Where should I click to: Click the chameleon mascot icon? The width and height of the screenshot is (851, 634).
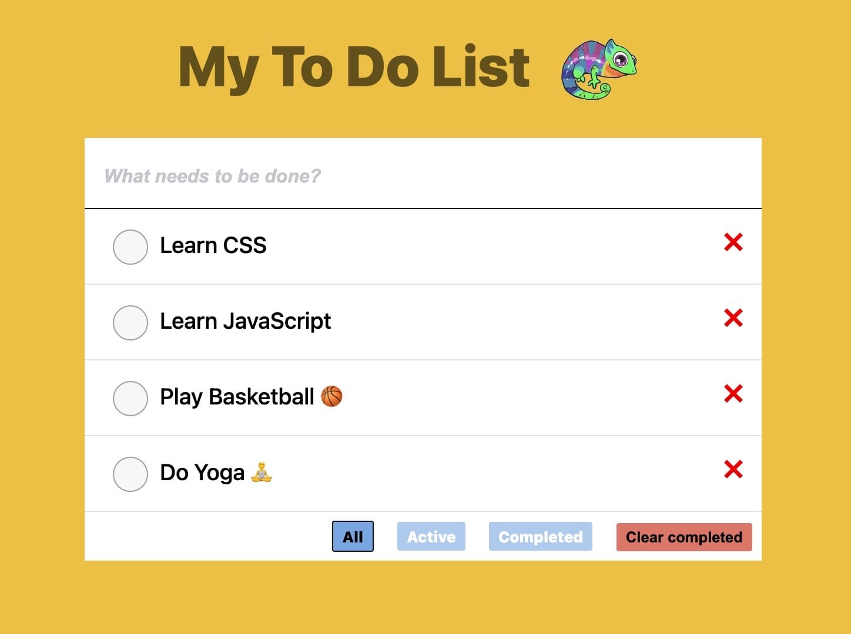click(599, 69)
